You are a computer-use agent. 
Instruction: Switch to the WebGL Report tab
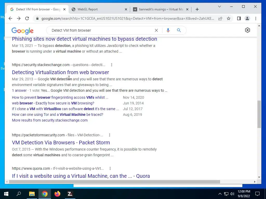pyautogui.click(x=99, y=10)
